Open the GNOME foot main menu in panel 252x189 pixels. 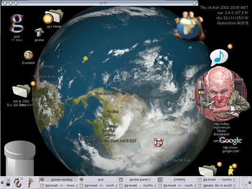tap(17, 182)
